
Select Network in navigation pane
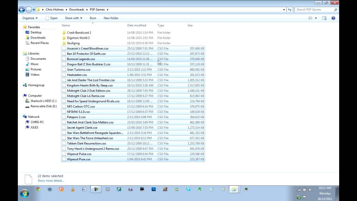(x=34, y=117)
